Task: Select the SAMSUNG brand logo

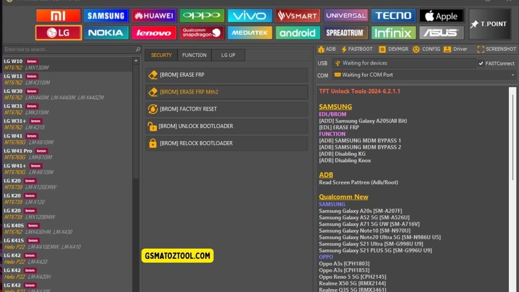Action: tap(106, 15)
